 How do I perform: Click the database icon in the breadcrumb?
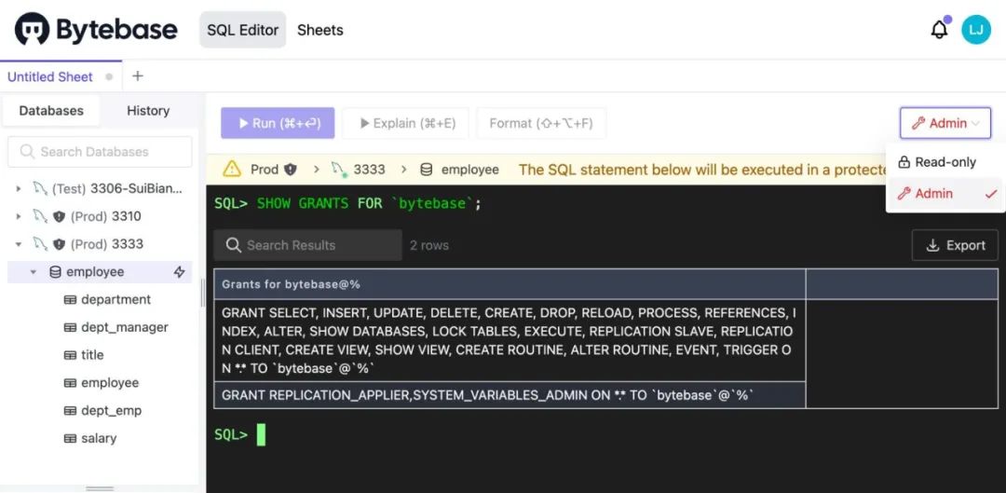426,170
